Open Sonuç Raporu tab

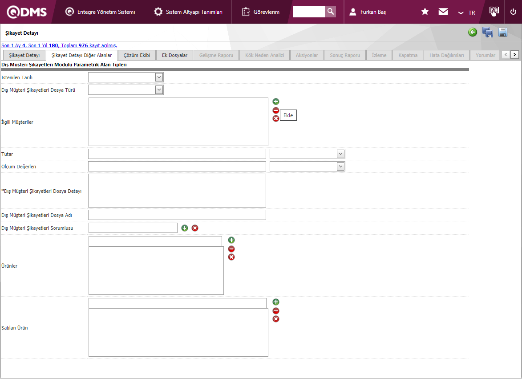point(345,55)
